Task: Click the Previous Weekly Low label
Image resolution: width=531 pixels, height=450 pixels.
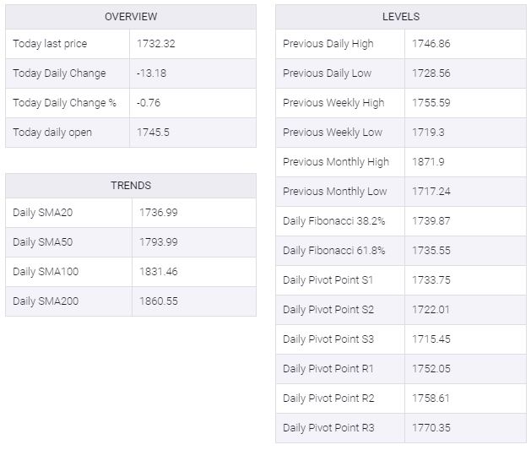Action: coord(333,133)
